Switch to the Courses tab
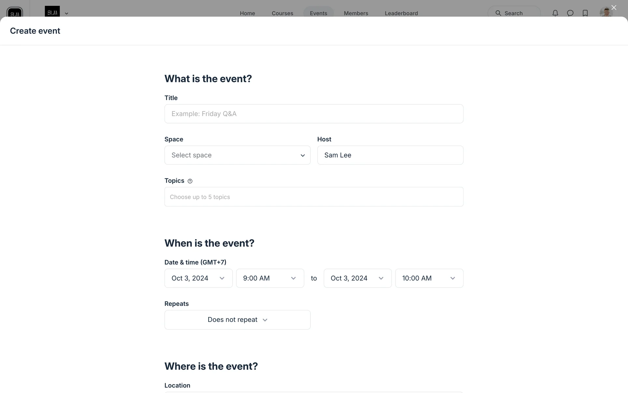This screenshot has width=628, height=393. [x=282, y=13]
